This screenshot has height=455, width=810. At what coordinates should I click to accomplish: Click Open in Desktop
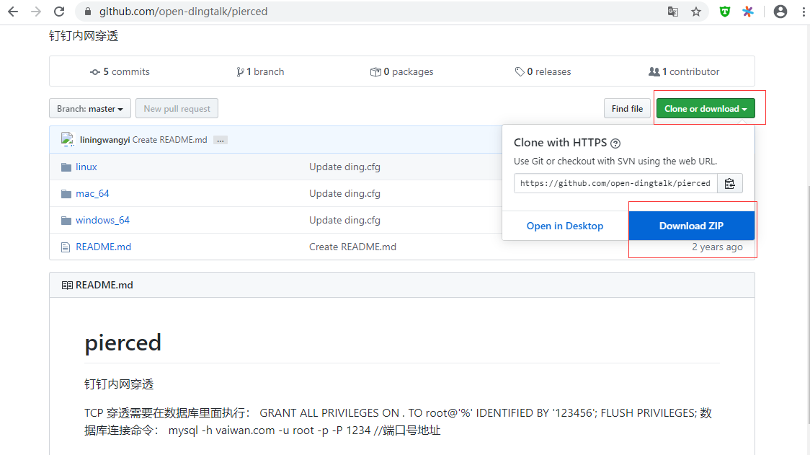click(565, 226)
